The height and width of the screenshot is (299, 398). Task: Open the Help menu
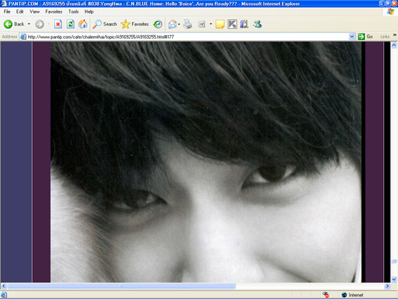[89, 11]
